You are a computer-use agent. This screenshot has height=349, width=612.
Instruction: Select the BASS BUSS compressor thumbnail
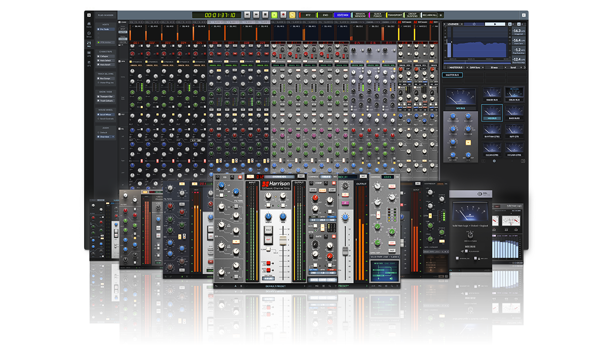tap(515, 113)
